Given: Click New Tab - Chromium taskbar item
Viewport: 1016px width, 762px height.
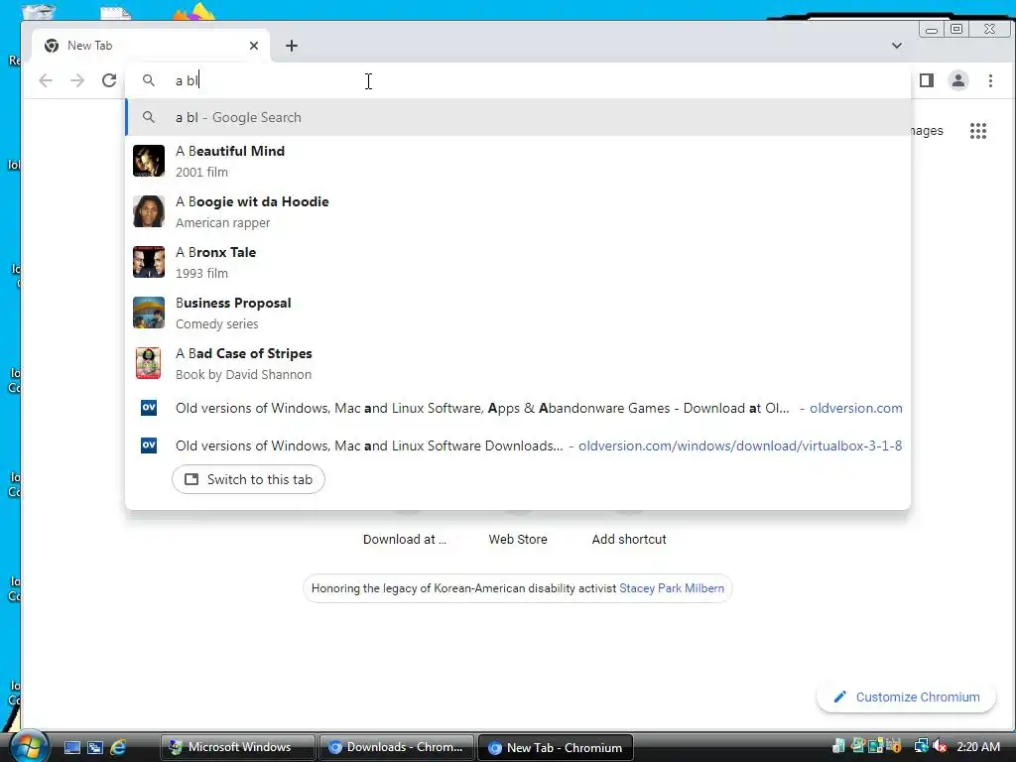Looking at the screenshot, I should [x=556, y=747].
